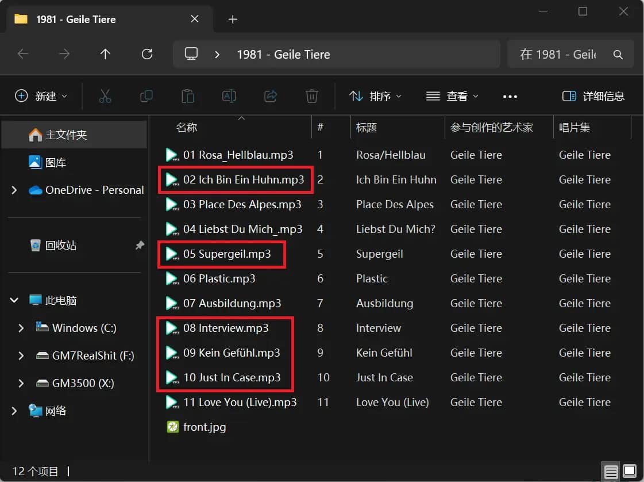Open the 排序 sort dropdown
Screen dimensions: 644x482
(375, 96)
